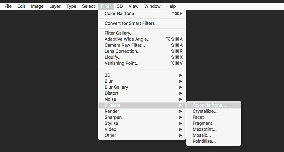Select the Crystallize... filter
284x152 pixels.
pyautogui.click(x=205, y=111)
